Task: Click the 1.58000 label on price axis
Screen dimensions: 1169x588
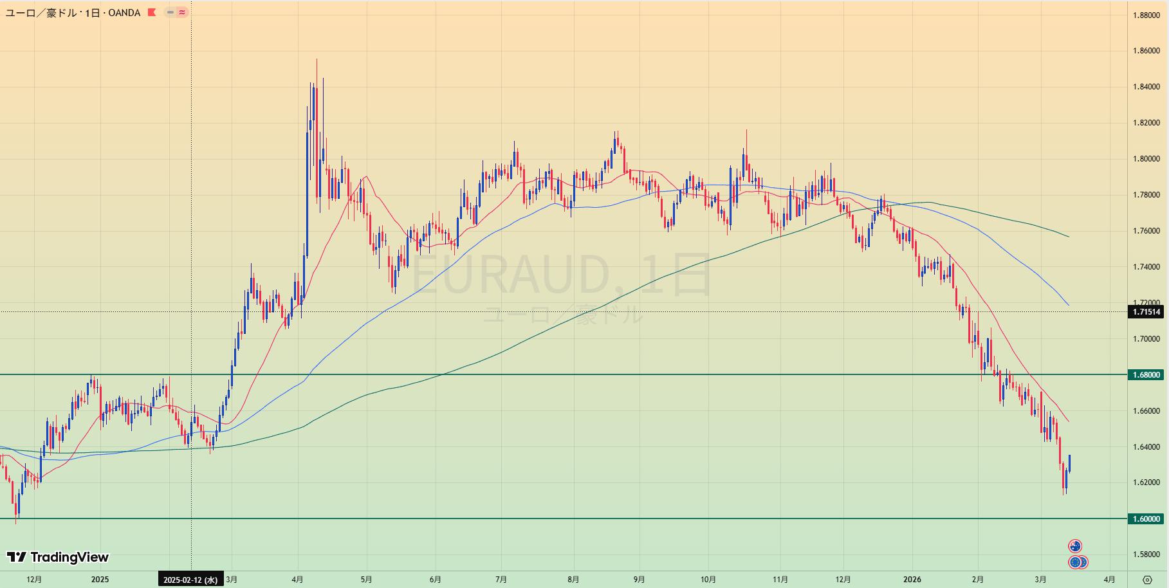Action: pyautogui.click(x=1146, y=555)
